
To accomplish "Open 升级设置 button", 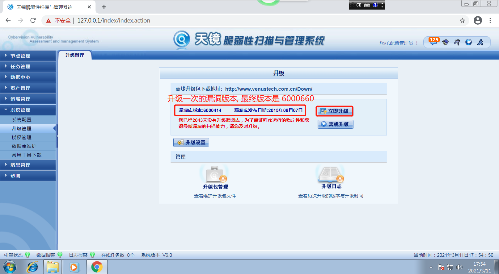I will [x=191, y=142].
